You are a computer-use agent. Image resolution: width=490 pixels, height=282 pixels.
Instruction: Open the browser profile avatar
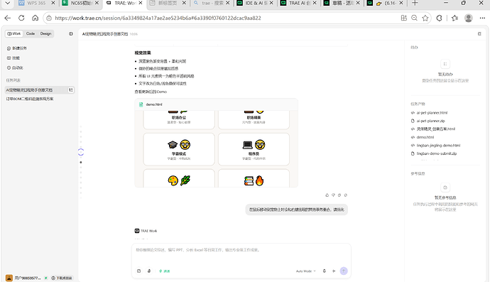tap(469, 18)
